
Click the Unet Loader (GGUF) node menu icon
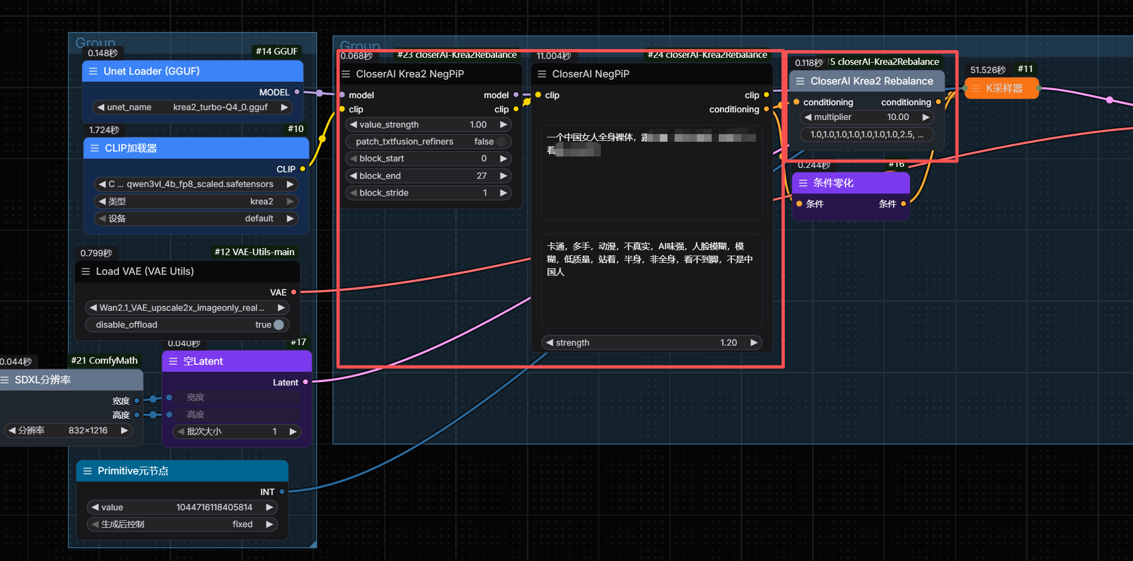(x=93, y=71)
